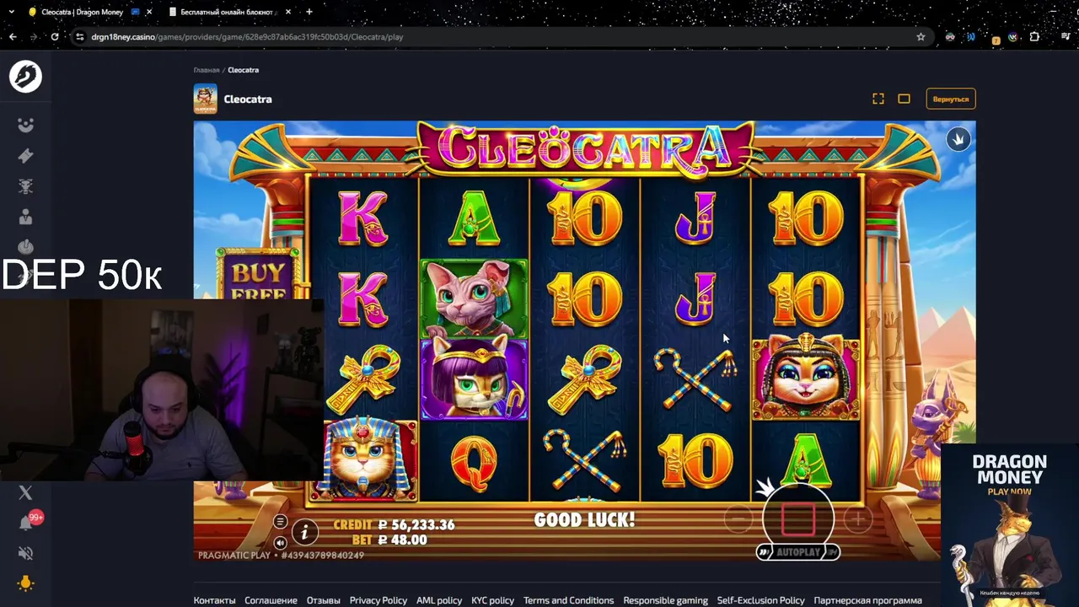Open the Responsible gaming link
The height and width of the screenshot is (607, 1079).
(x=665, y=600)
